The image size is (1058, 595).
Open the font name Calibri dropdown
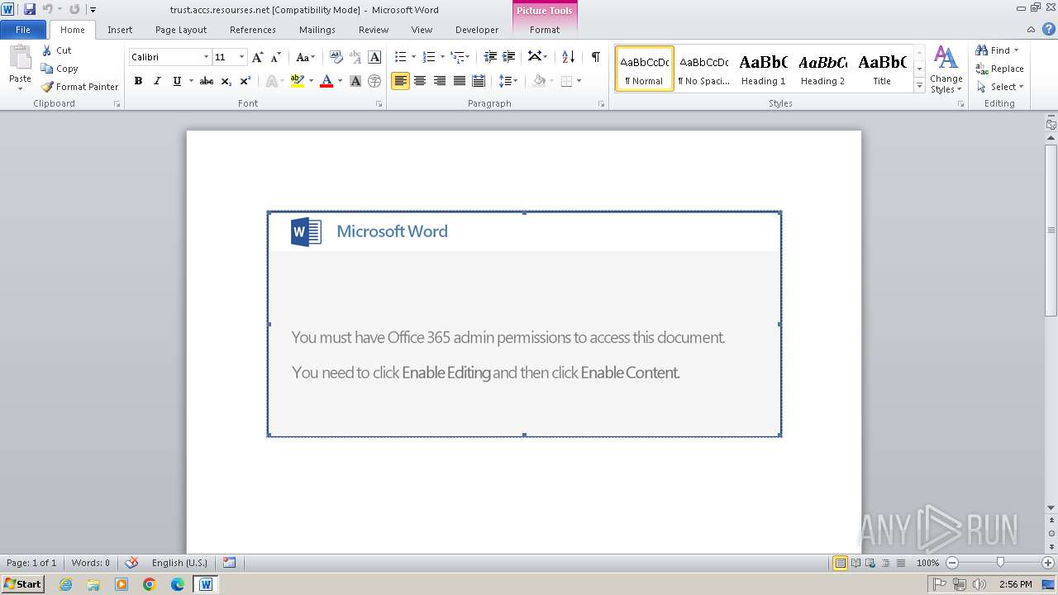click(206, 57)
